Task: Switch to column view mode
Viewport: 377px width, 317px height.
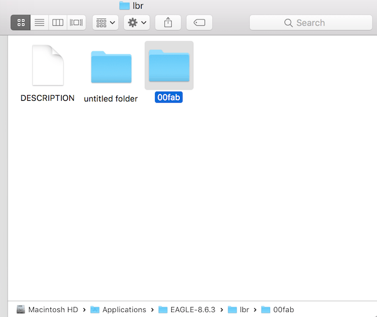Action: [58, 23]
